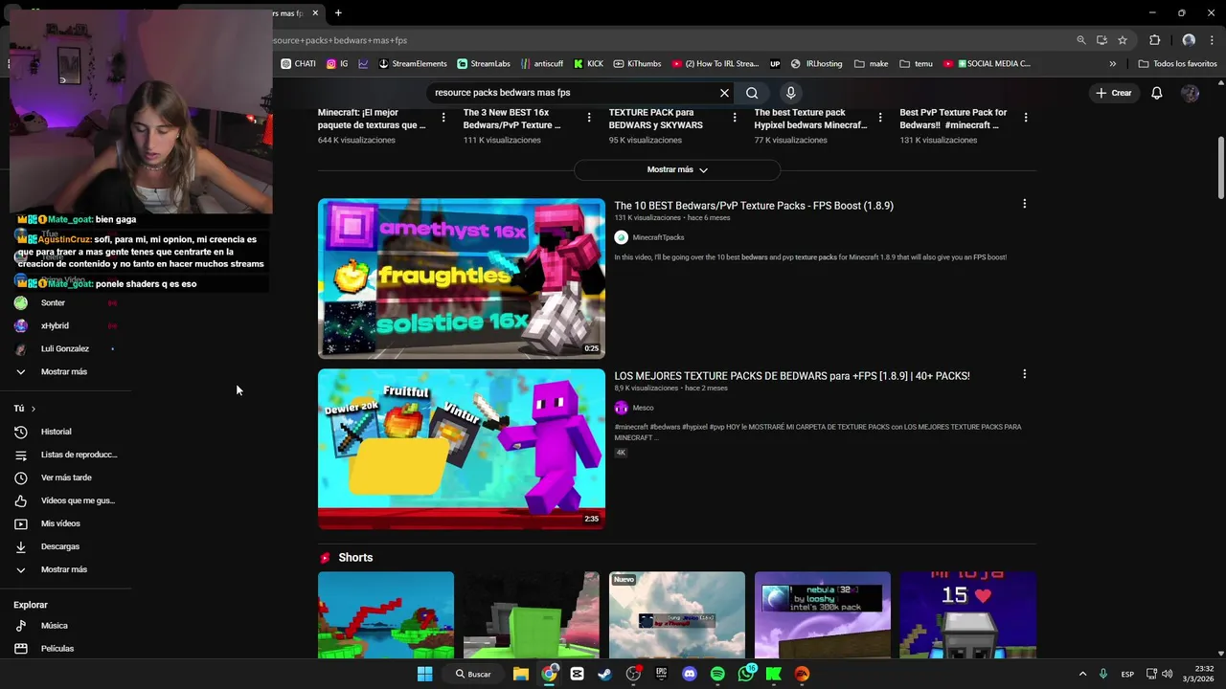
Task: Start voice search with the microphone icon
Action: [x=790, y=93]
